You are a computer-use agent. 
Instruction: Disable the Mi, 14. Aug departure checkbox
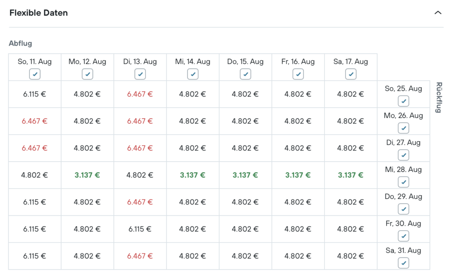coord(193,74)
